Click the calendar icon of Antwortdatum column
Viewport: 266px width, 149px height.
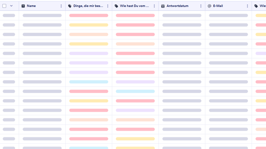(163, 6)
